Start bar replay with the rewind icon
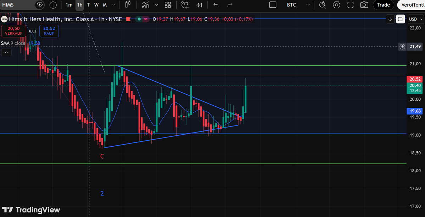Image resolution: width=425 pixels, height=217 pixels. click(199, 5)
